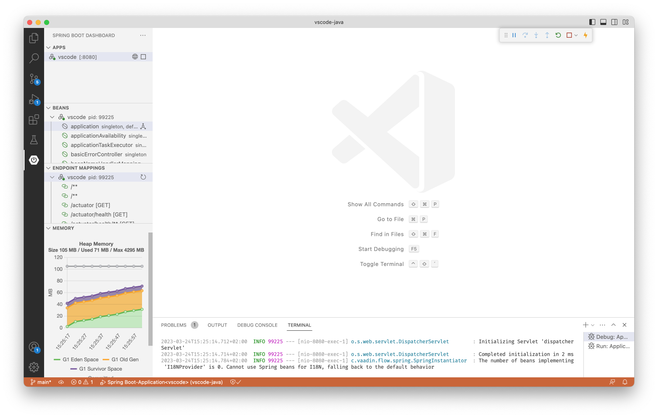This screenshot has width=658, height=418.
Task: Click the Step Into debug icon
Action: click(x=536, y=35)
